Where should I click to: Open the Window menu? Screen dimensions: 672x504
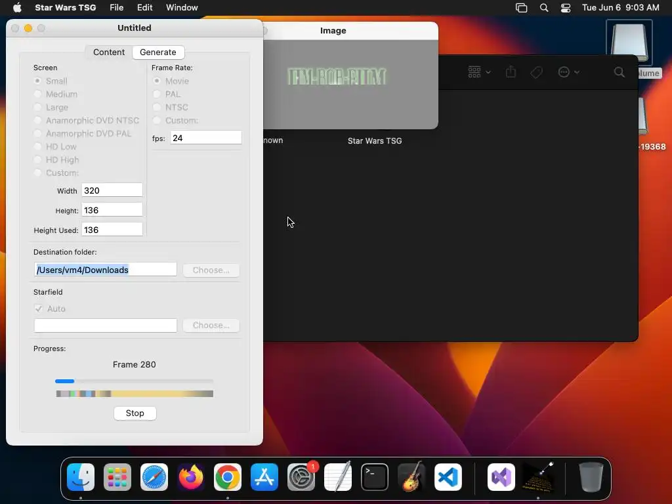click(x=182, y=7)
